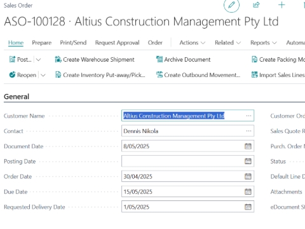Click Import Sales Lines icon
Image resolution: width=305 pixels, height=229 pixels.
coord(254,74)
